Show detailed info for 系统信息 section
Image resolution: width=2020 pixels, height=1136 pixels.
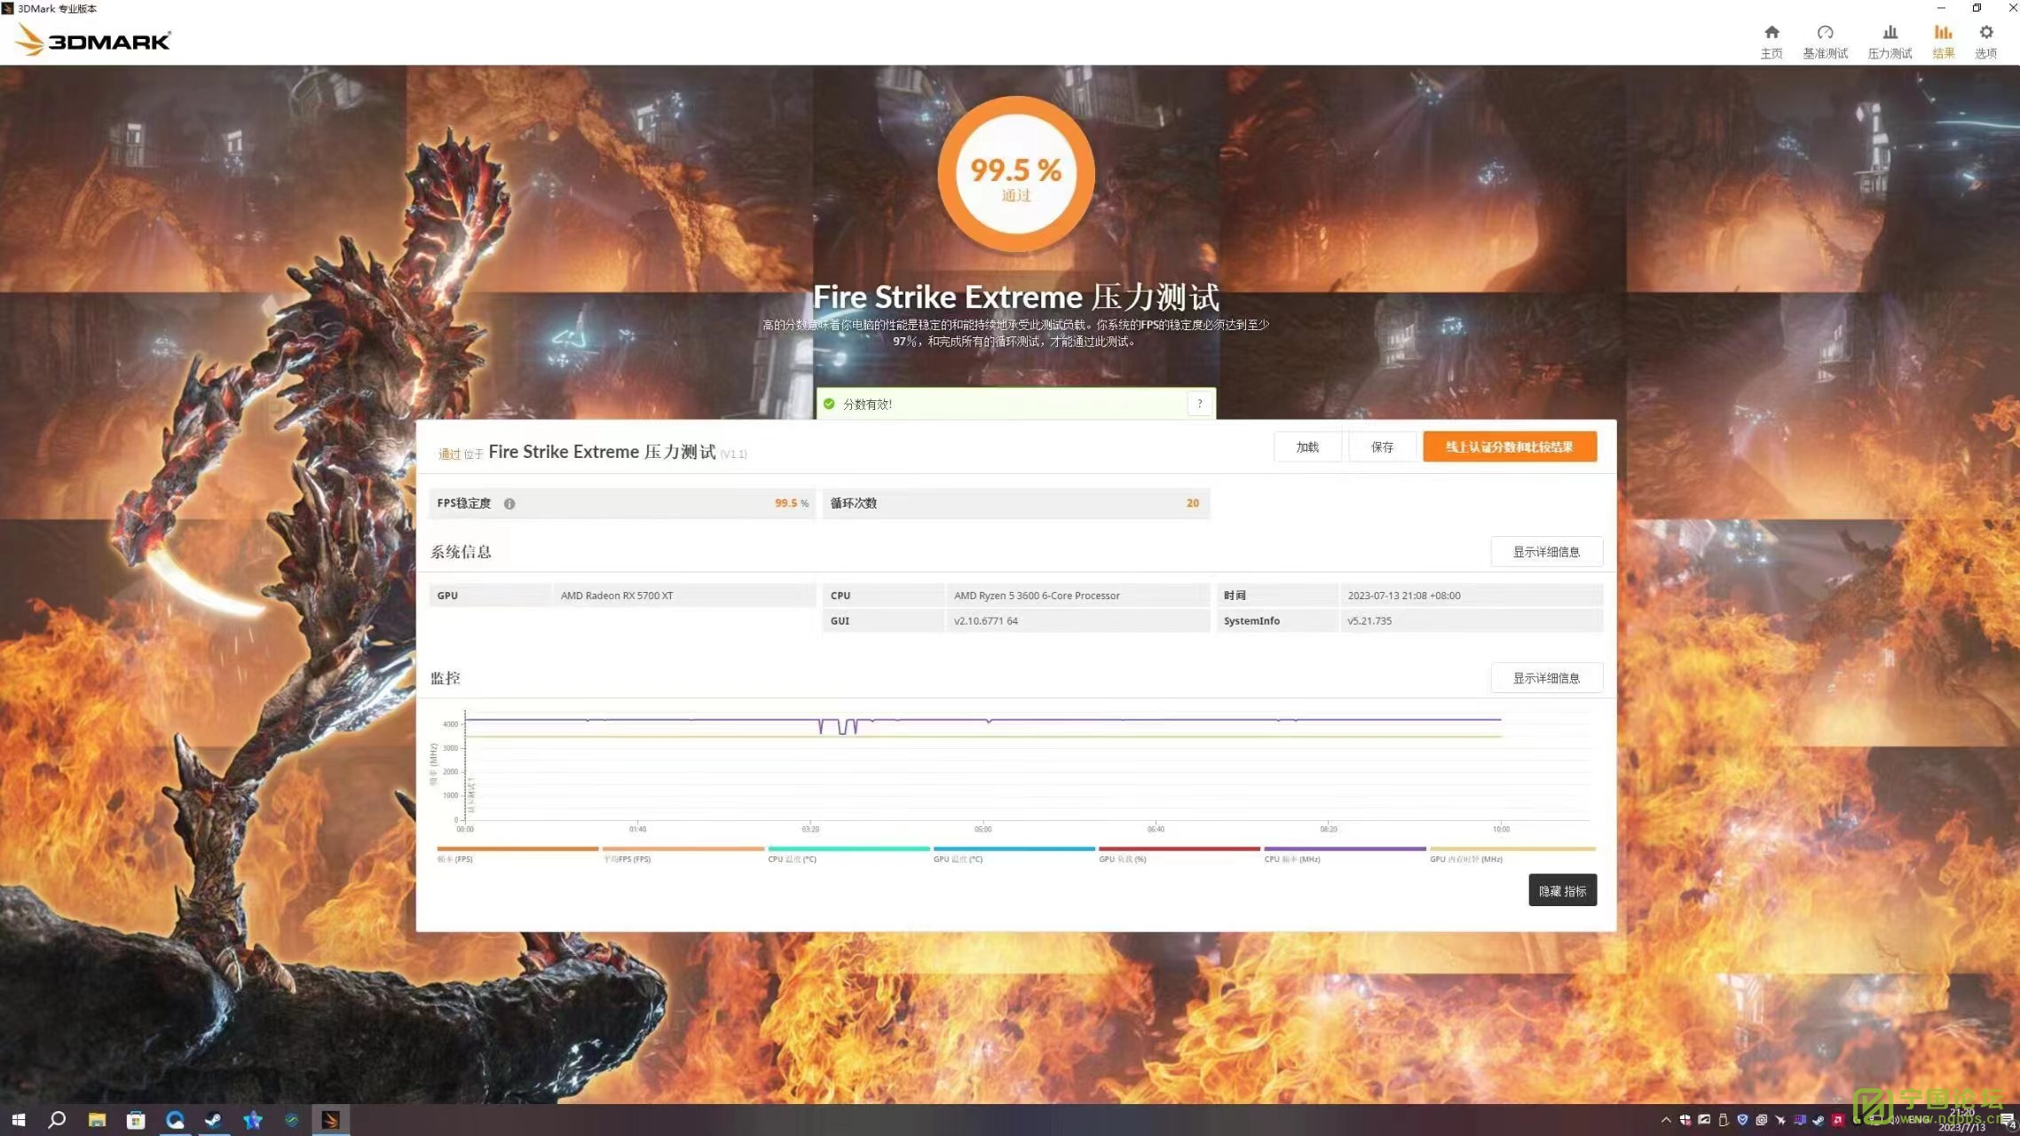pos(1546,551)
